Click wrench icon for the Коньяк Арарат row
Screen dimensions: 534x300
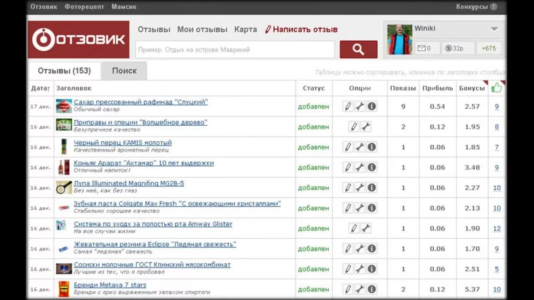360,167
